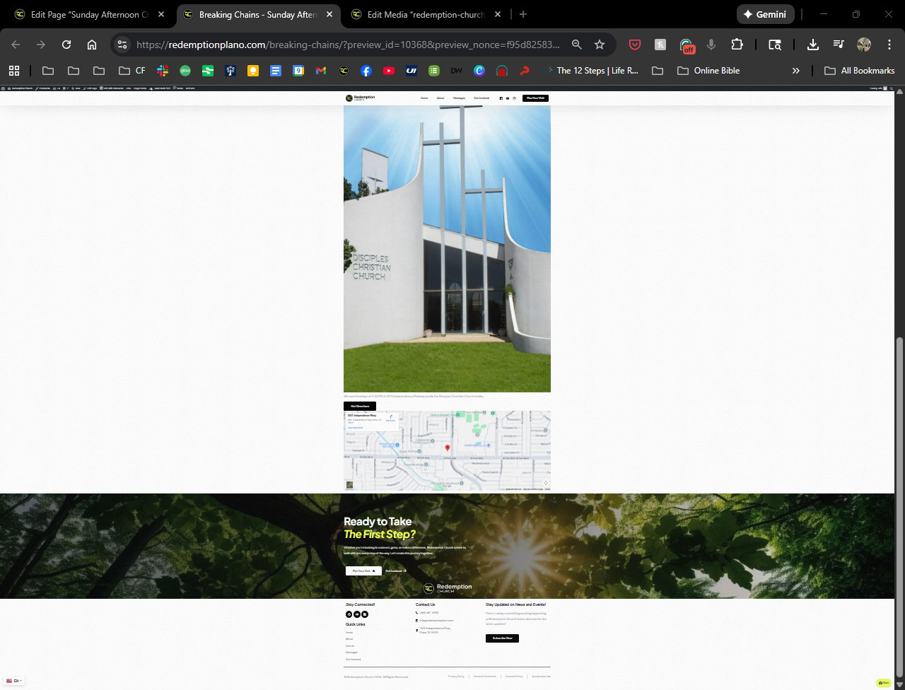905x690 pixels.
Task: Open the All Bookmarks folder
Action: (x=860, y=71)
